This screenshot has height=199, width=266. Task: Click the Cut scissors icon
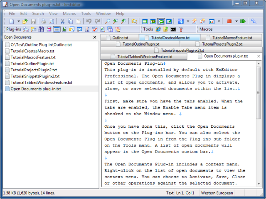63,21
